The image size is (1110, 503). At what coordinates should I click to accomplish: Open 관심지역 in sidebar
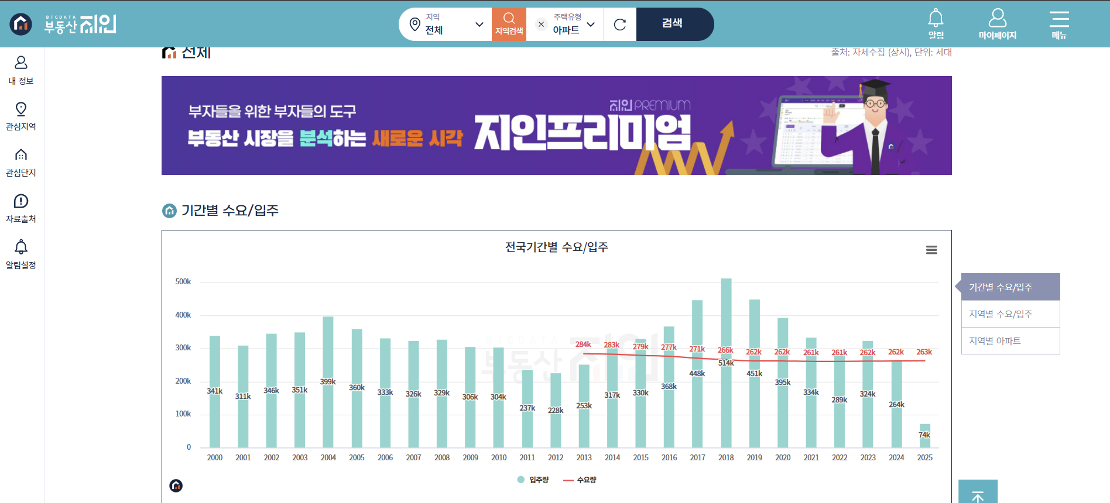(x=21, y=116)
